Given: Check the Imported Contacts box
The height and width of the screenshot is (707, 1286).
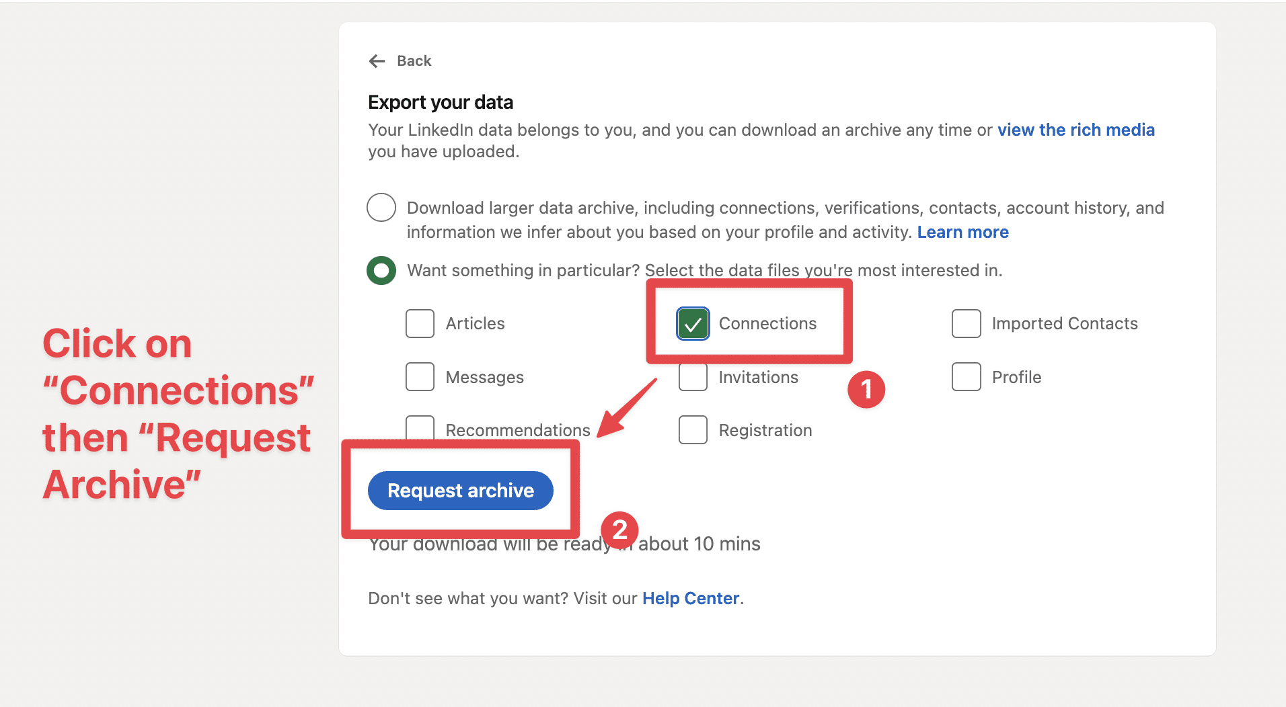Looking at the screenshot, I should tap(966, 323).
